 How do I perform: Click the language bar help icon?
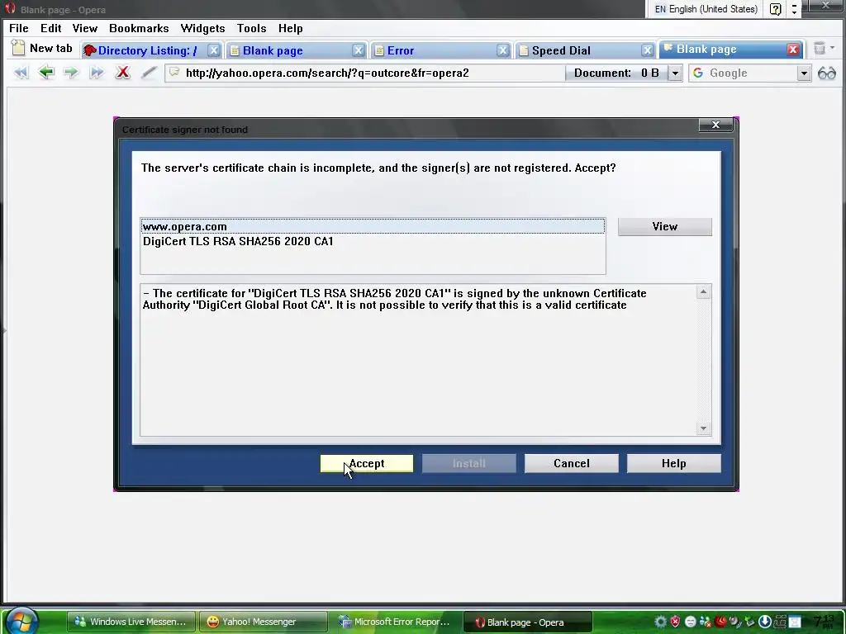click(775, 9)
